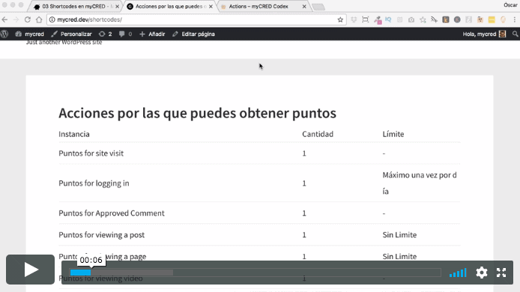Open the Hola, mycred account menu
This screenshot has height=292, width=520.
(484, 34)
